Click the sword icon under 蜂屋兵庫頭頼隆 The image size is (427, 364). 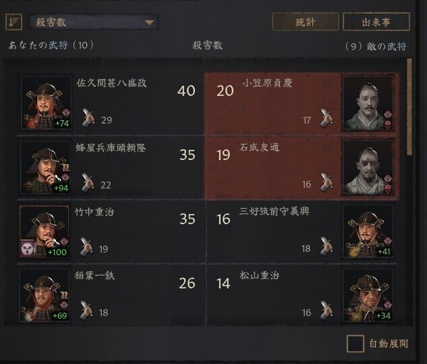88,182
